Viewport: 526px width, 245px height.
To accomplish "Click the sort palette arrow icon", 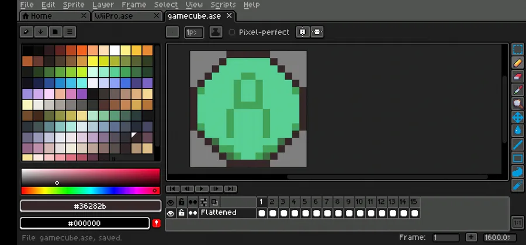I will [x=40, y=32].
